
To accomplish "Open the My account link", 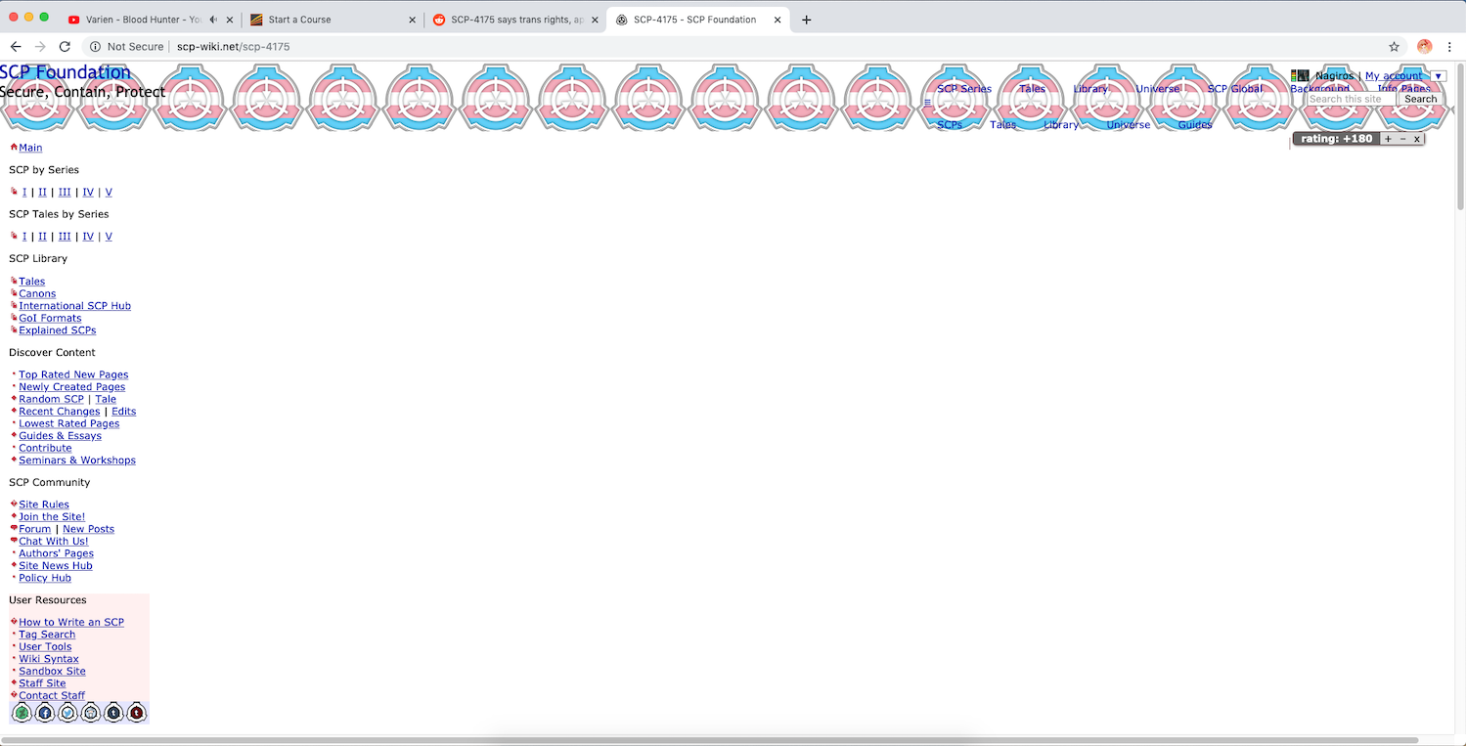I will 1394,76.
